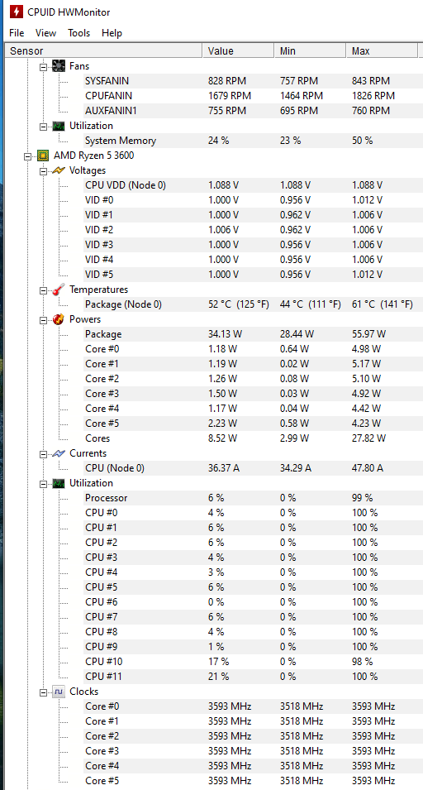Select the Package (Node 0) temperature row
This screenshot has width=423, height=790.
pyautogui.click(x=214, y=304)
